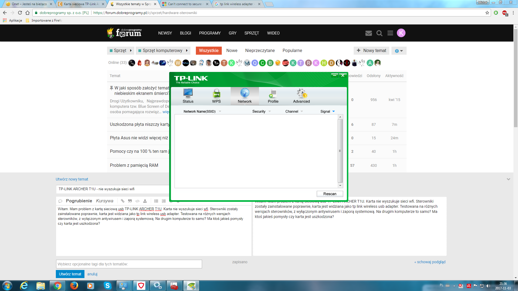
Task: Sort by Network Name(SSID) column arrow
Action: 220,111
